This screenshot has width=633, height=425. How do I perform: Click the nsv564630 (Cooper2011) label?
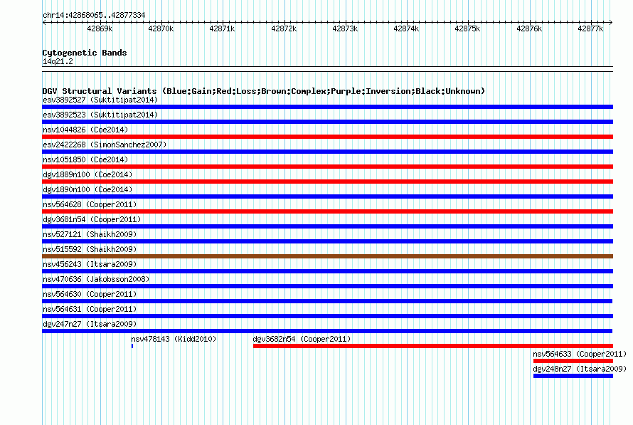point(90,294)
